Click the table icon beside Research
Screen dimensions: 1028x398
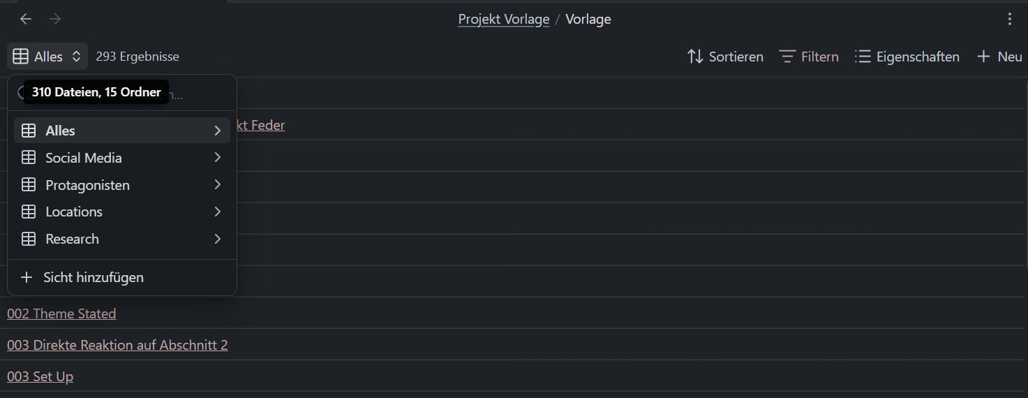coord(29,239)
